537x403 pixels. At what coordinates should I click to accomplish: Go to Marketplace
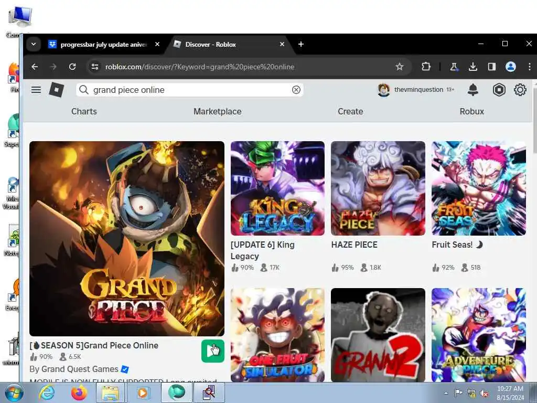click(218, 111)
